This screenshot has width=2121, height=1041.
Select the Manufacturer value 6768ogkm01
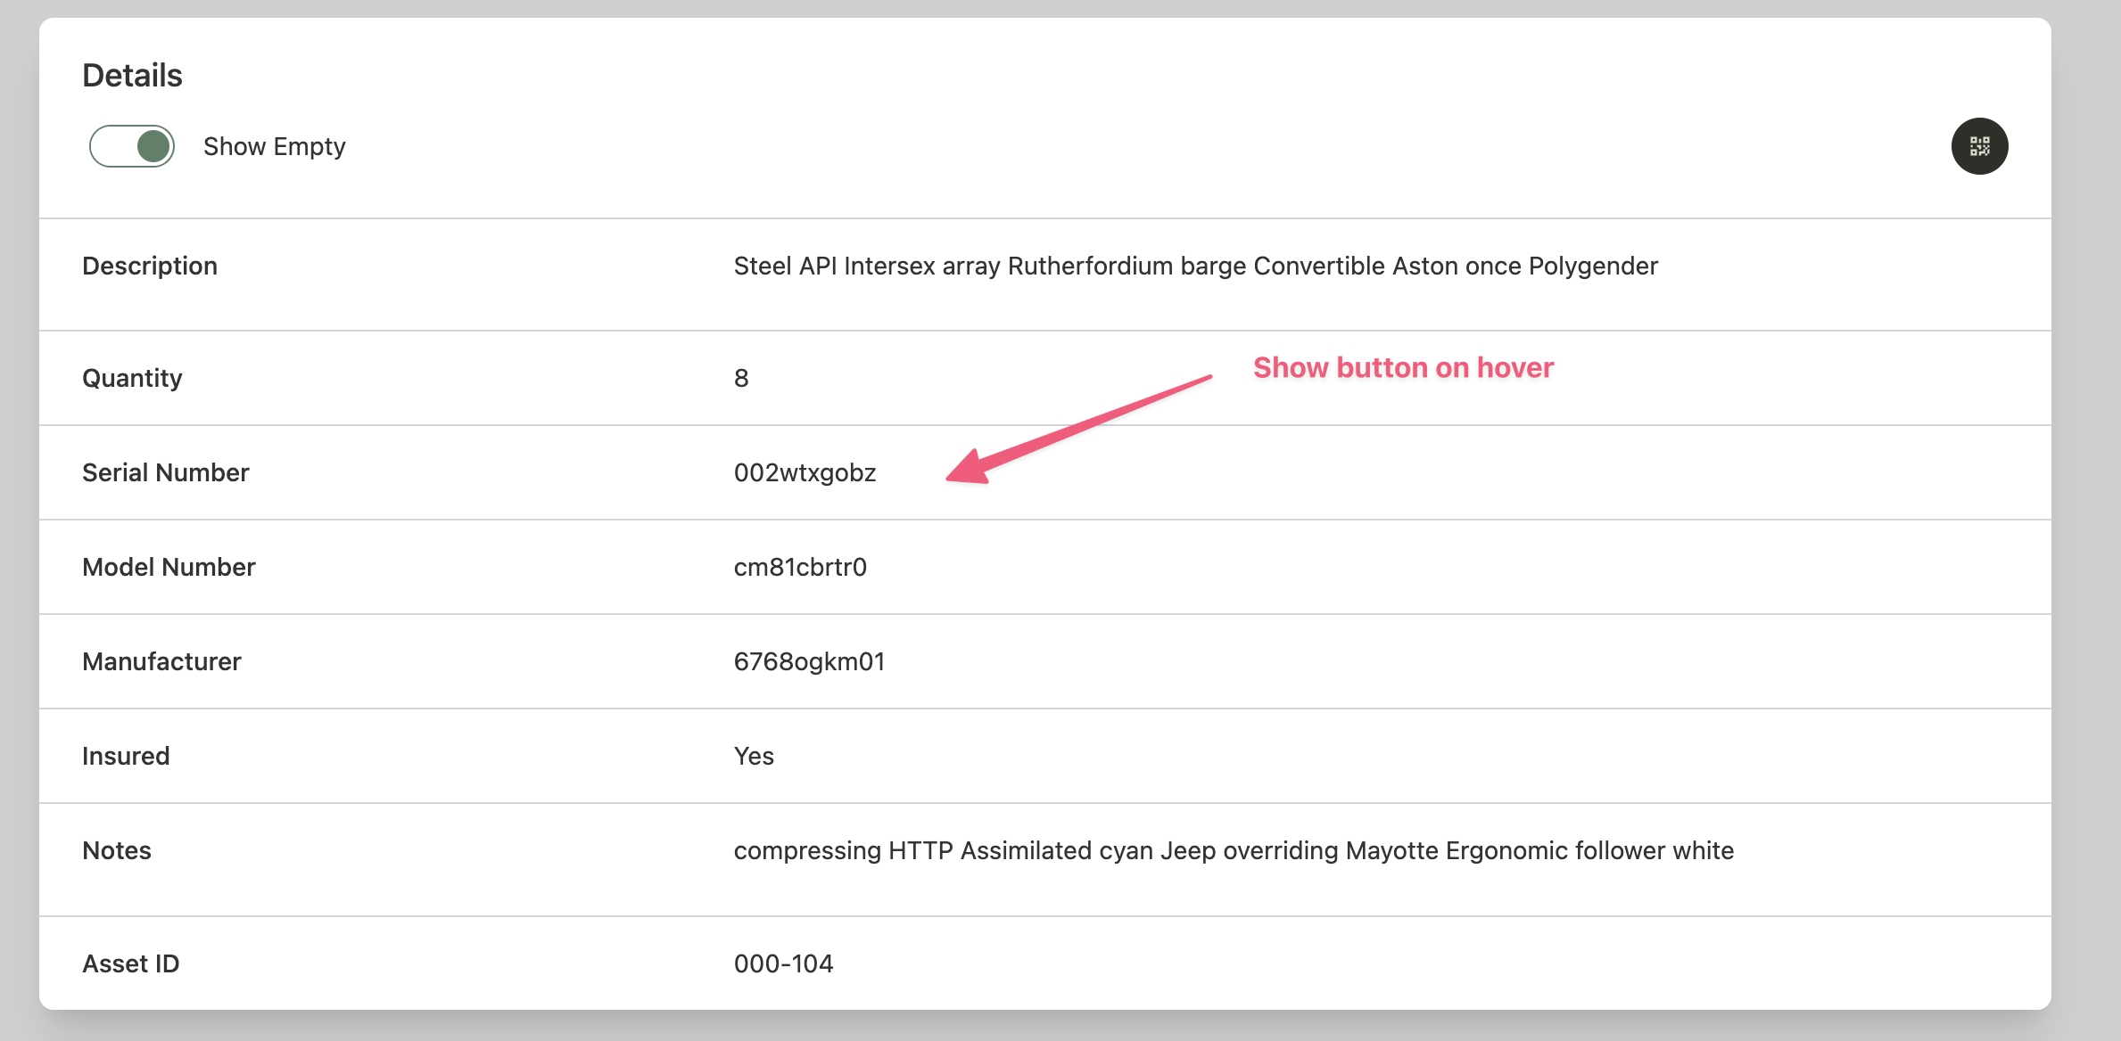(x=808, y=661)
